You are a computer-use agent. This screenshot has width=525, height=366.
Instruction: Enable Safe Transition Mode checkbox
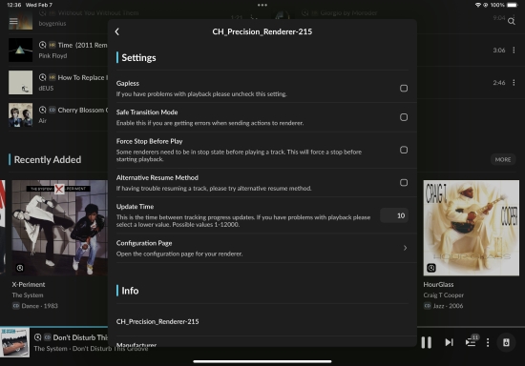(404, 117)
